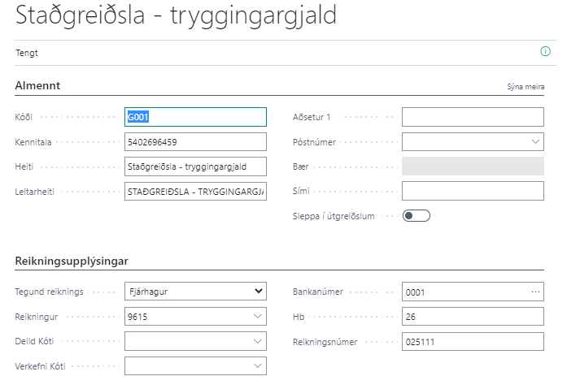
Task: Click the Sýna meira link
Action: (525, 87)
